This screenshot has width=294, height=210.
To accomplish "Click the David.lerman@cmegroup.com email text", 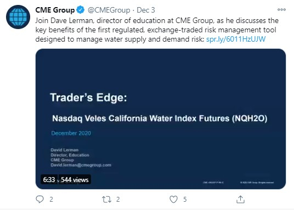I will click(x=81, y=165).
